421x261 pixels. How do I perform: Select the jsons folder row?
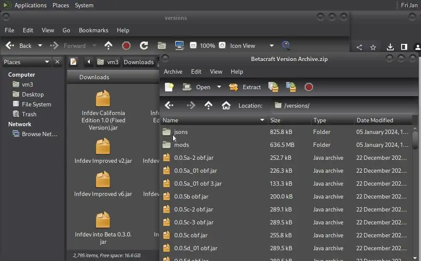click(286, 132)
